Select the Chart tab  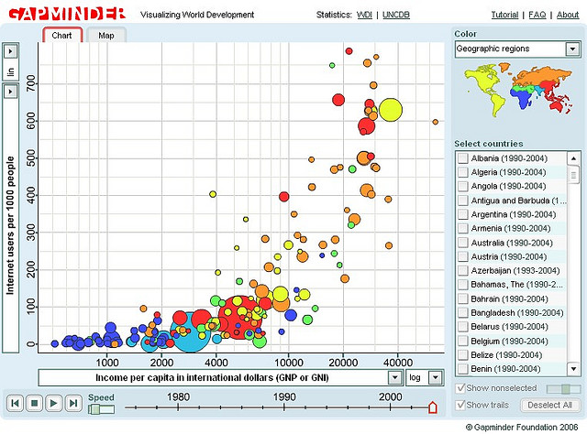tap(62, 35)
